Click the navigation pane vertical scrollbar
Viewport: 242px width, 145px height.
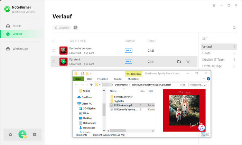pyautogui.click(x=104, y=110)
